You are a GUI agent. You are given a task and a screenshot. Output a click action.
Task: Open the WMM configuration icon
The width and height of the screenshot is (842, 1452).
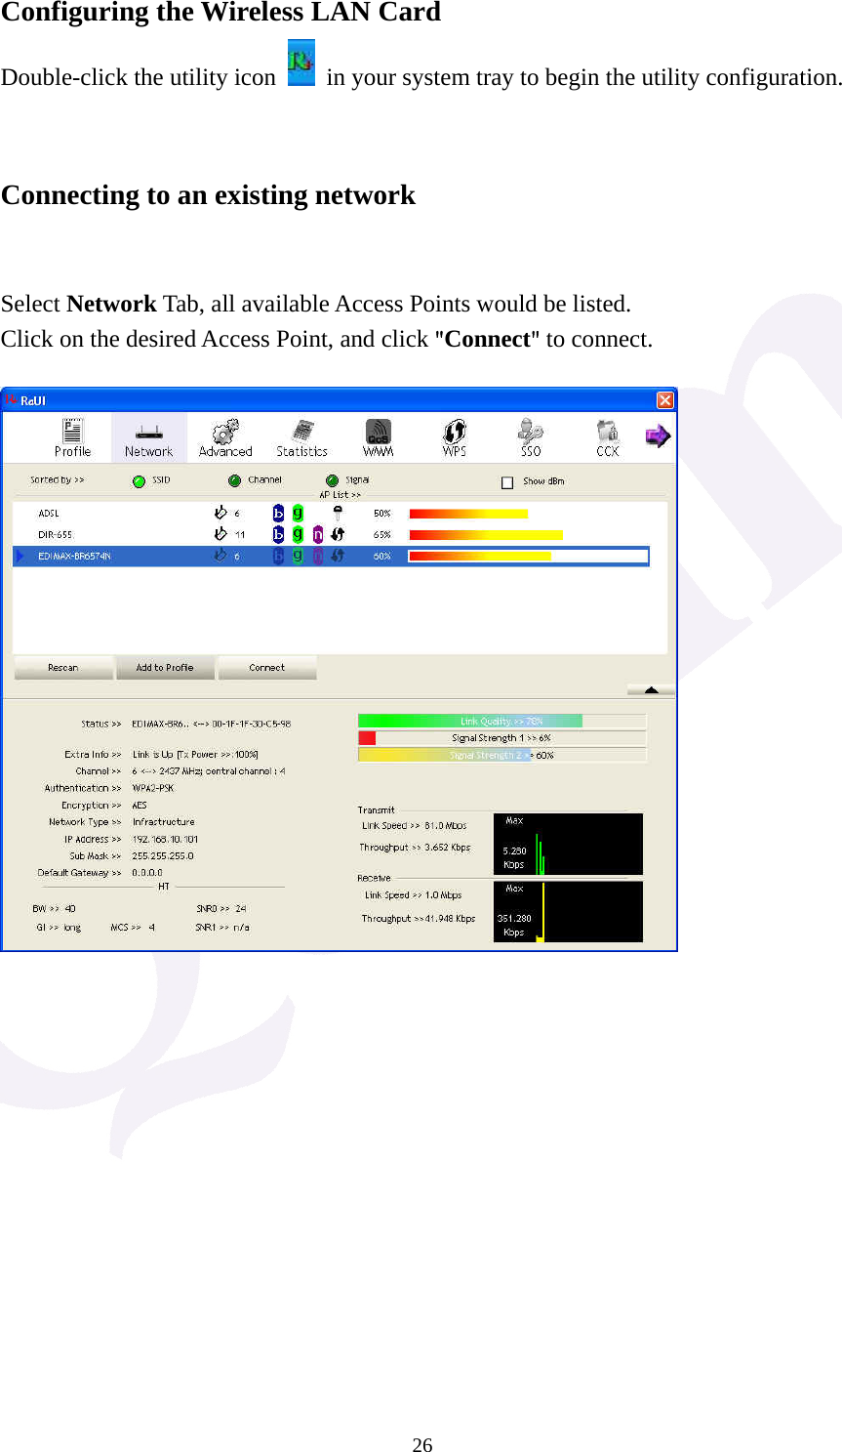(378, 436)
